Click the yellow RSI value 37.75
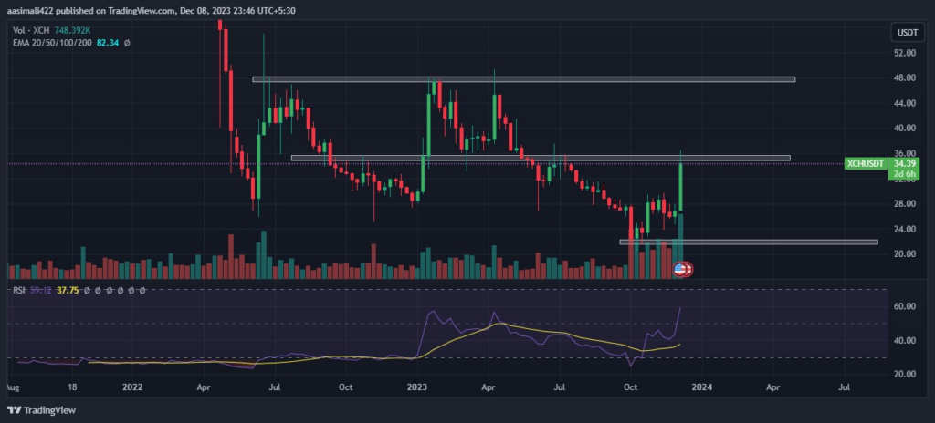Viewport: 935px width, 423px height. tap(66, 291)
